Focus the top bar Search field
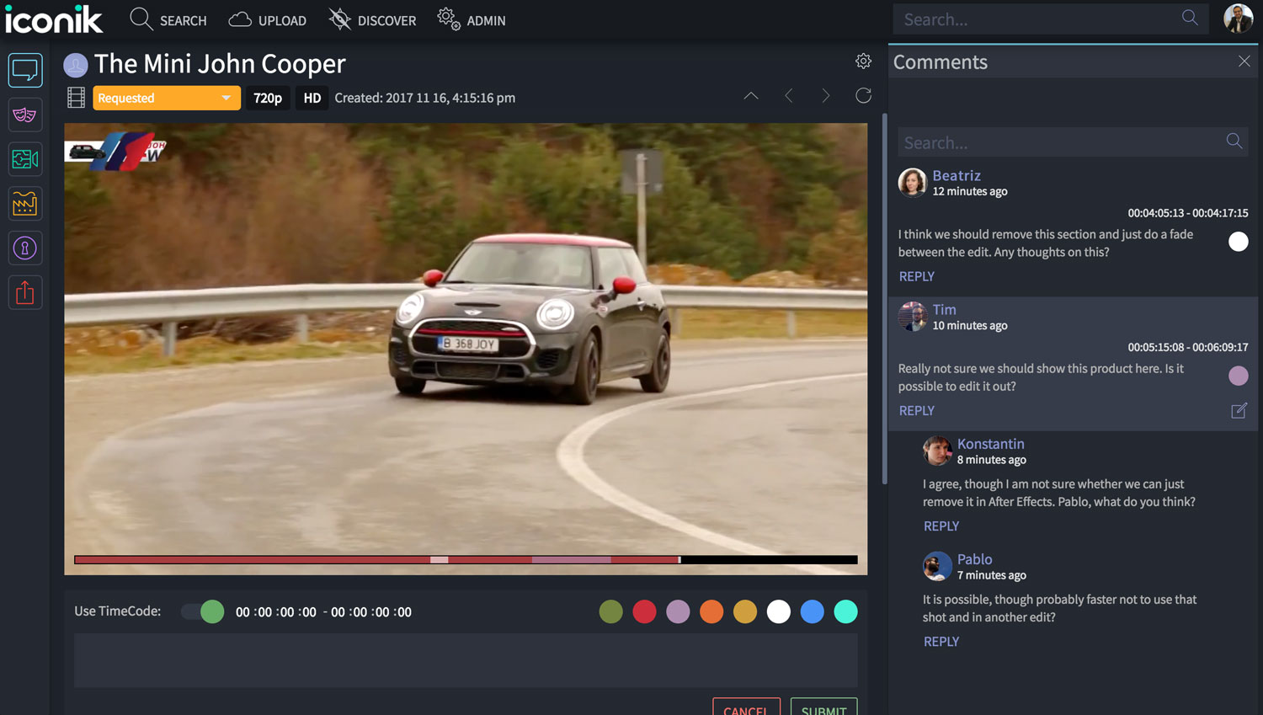The image size is (1263, 715). pos(1052,19)
